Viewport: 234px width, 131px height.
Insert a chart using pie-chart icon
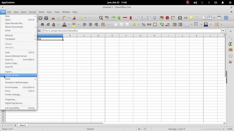pos(167,18)
